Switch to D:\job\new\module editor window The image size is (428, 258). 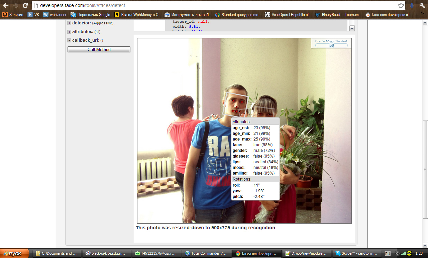[x=308, y=253]
